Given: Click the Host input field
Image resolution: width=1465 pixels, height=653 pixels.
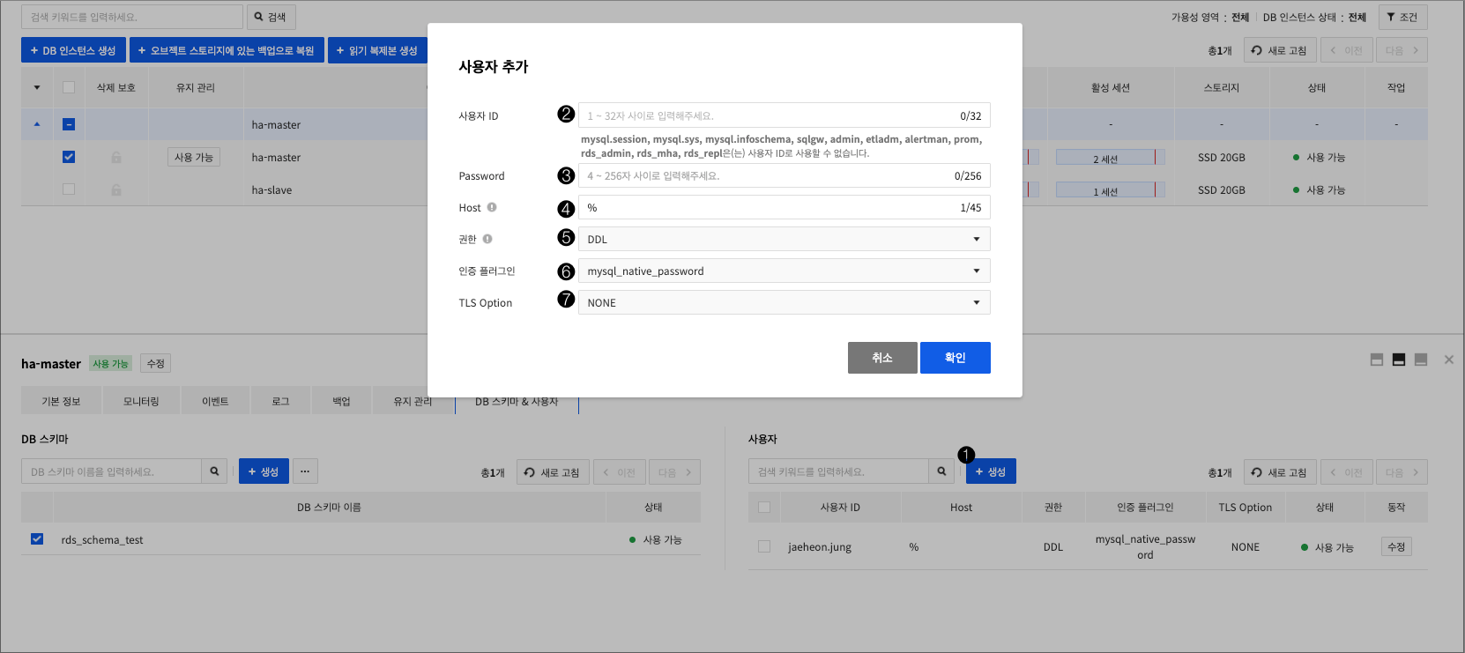Looking at the screenshot, I should click(785, 207).
